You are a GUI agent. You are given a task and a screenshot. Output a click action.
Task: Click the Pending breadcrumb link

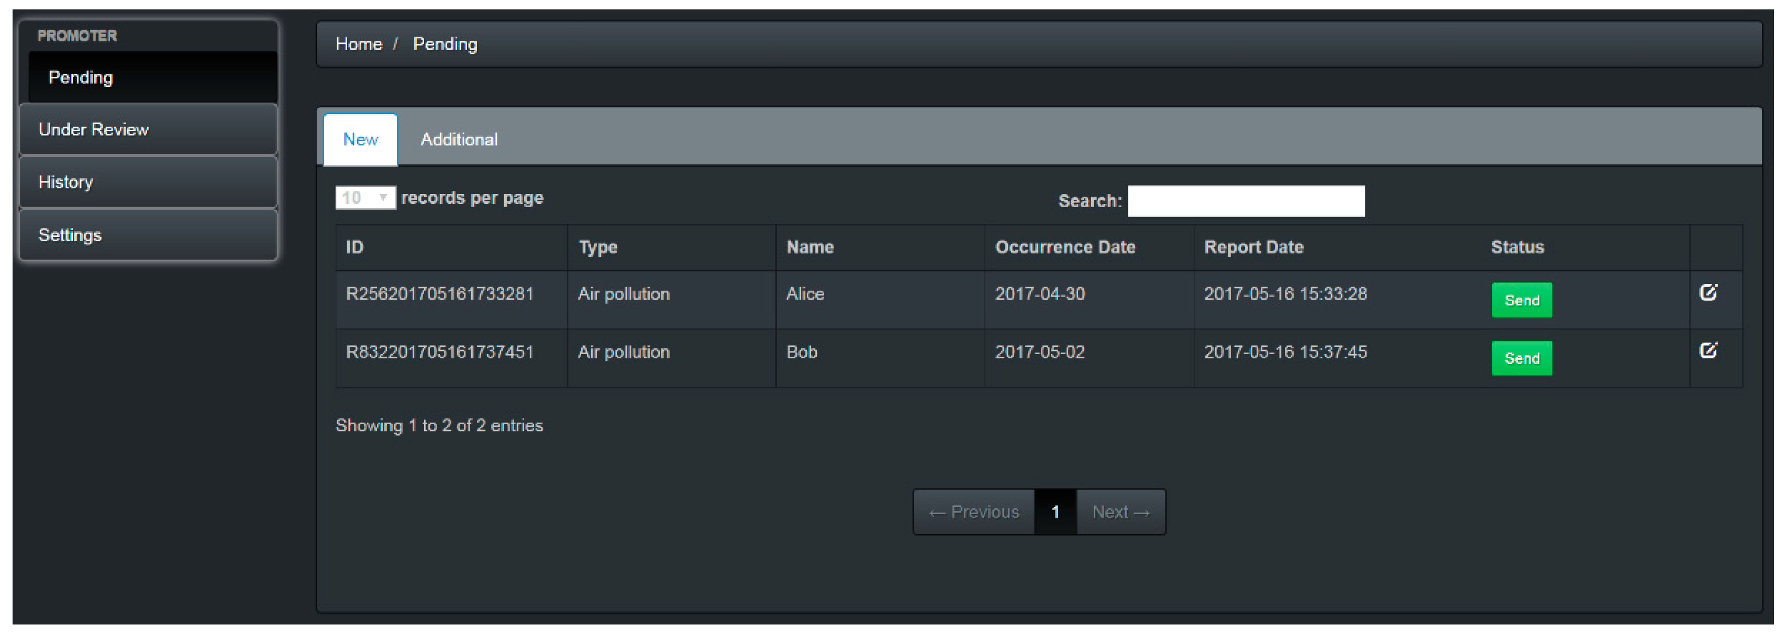tap(445, 44)
